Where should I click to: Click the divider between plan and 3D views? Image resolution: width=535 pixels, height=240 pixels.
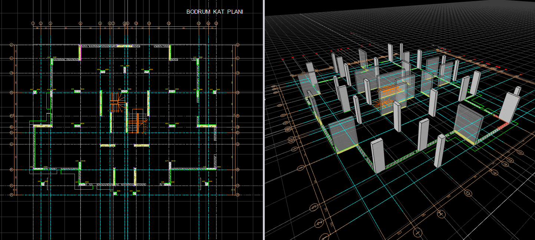click(264, 120)
